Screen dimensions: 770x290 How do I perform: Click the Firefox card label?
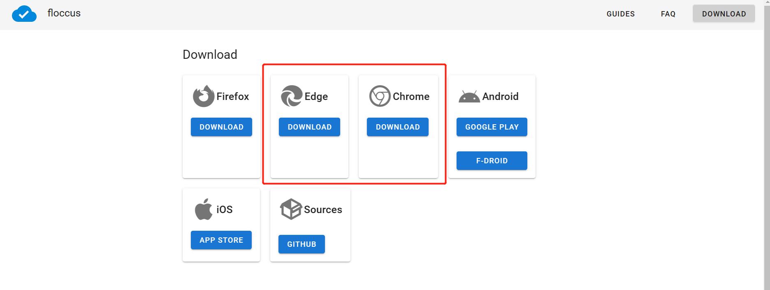[x=233, y=96]
